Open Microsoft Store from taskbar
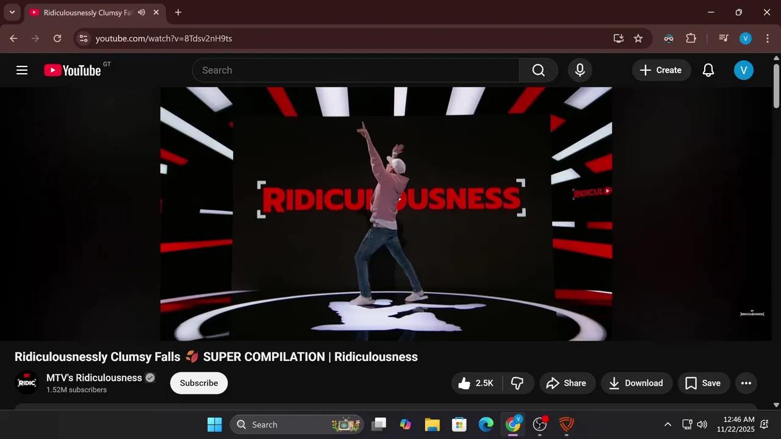Screen dimensions: 781x439 click(459, 424)
